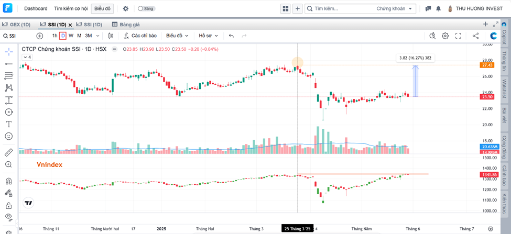The width and height of the screenshot is (511, 234).
Task: Select the D daily timeframe
Action: coord(63,36)
